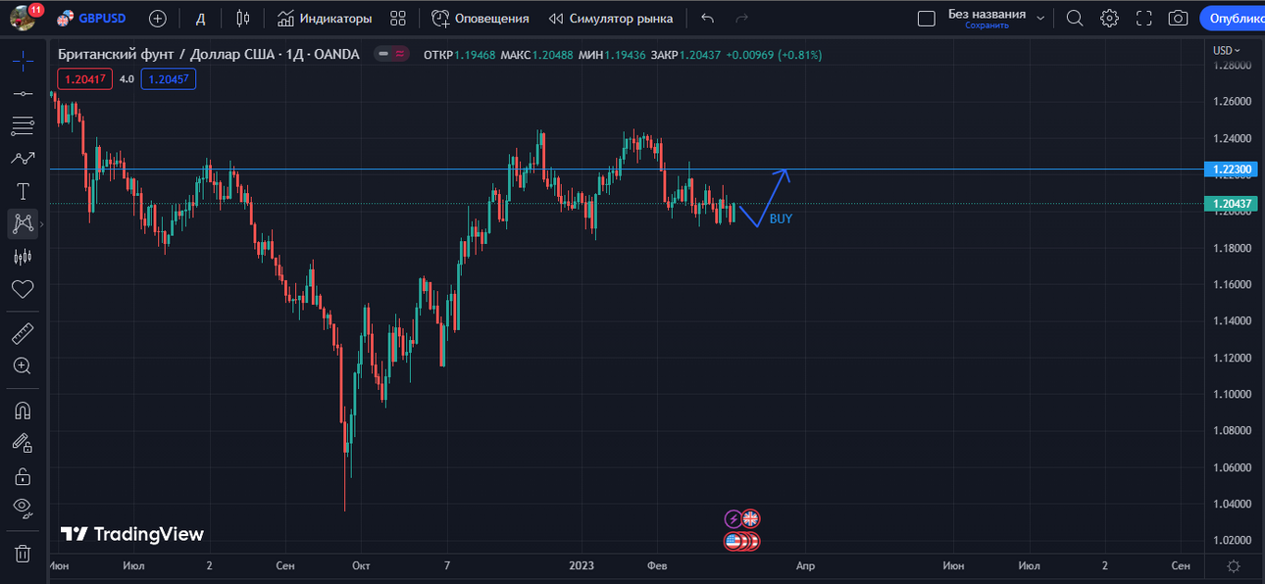Click the blue Опубликовать publish button
The image size is (1265, 584).
click(1233, 19)
